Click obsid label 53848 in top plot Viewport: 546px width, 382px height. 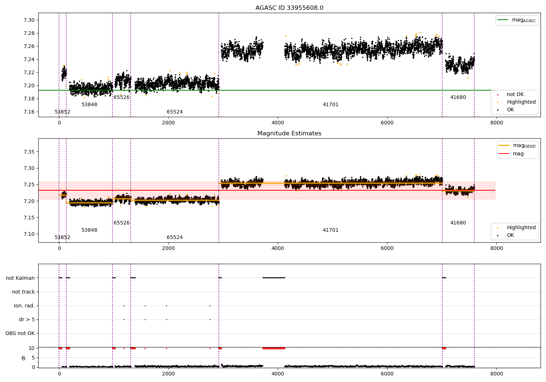click(89, 105)
